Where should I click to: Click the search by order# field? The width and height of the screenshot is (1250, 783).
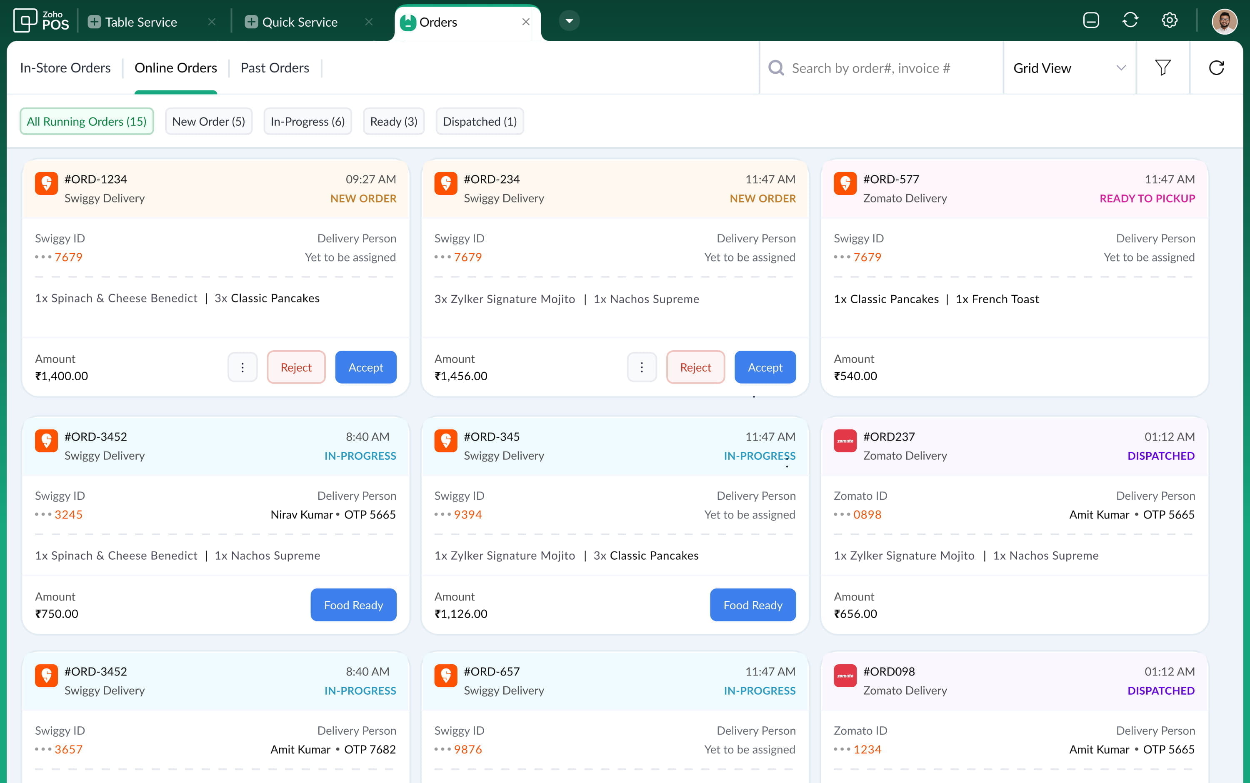point(881,68)
